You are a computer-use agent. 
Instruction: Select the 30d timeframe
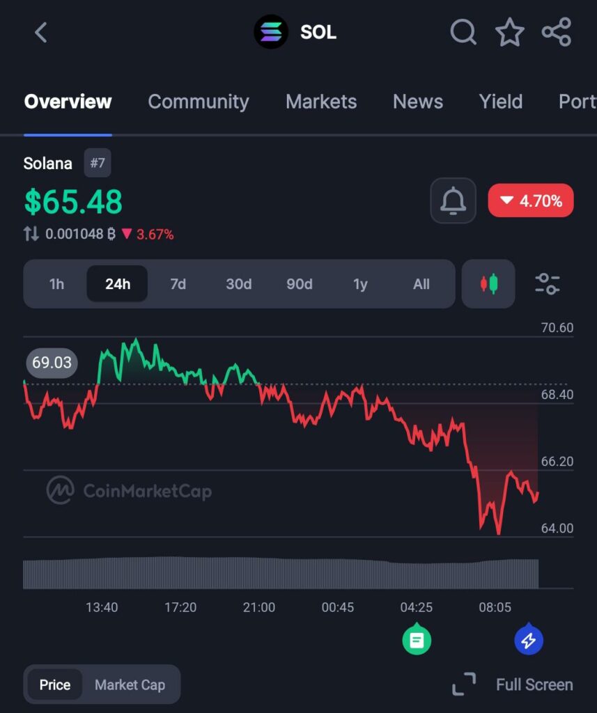238,284
